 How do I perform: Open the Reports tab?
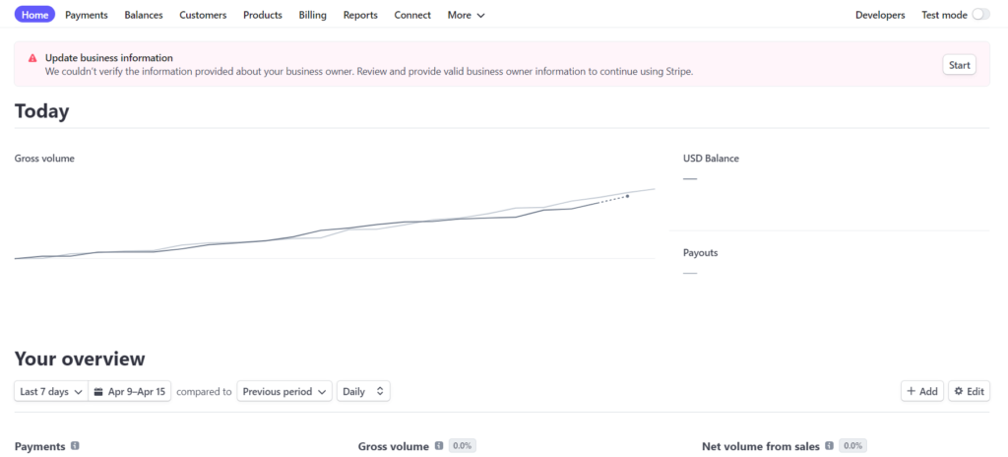tap(360, 15)
